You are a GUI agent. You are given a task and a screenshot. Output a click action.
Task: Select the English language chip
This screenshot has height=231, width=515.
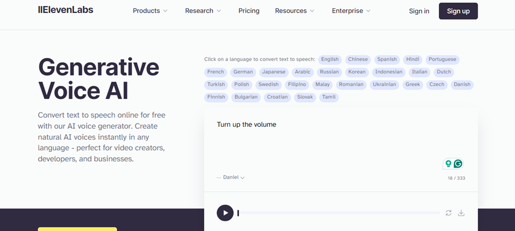coord(330,60)
